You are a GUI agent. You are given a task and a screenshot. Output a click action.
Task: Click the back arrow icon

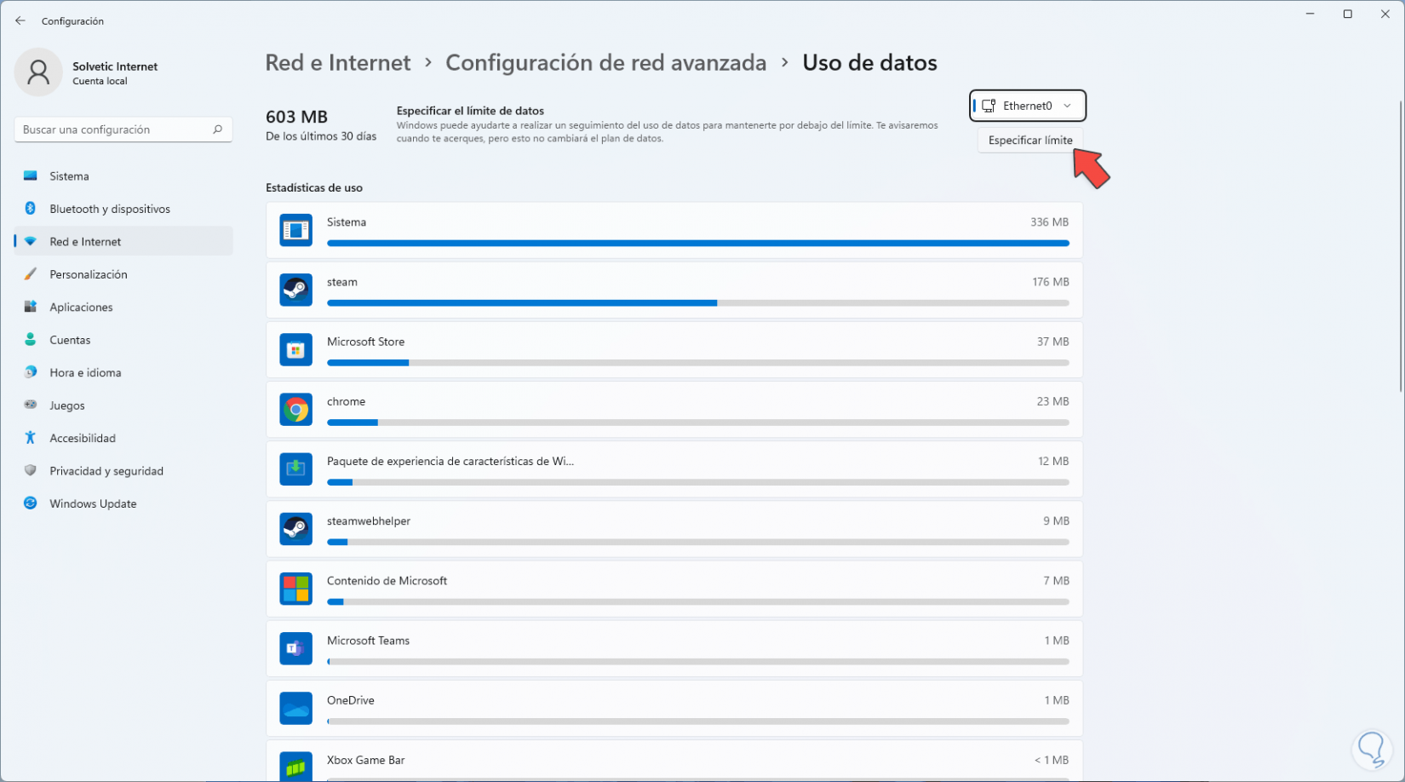[x=20, y=21]
